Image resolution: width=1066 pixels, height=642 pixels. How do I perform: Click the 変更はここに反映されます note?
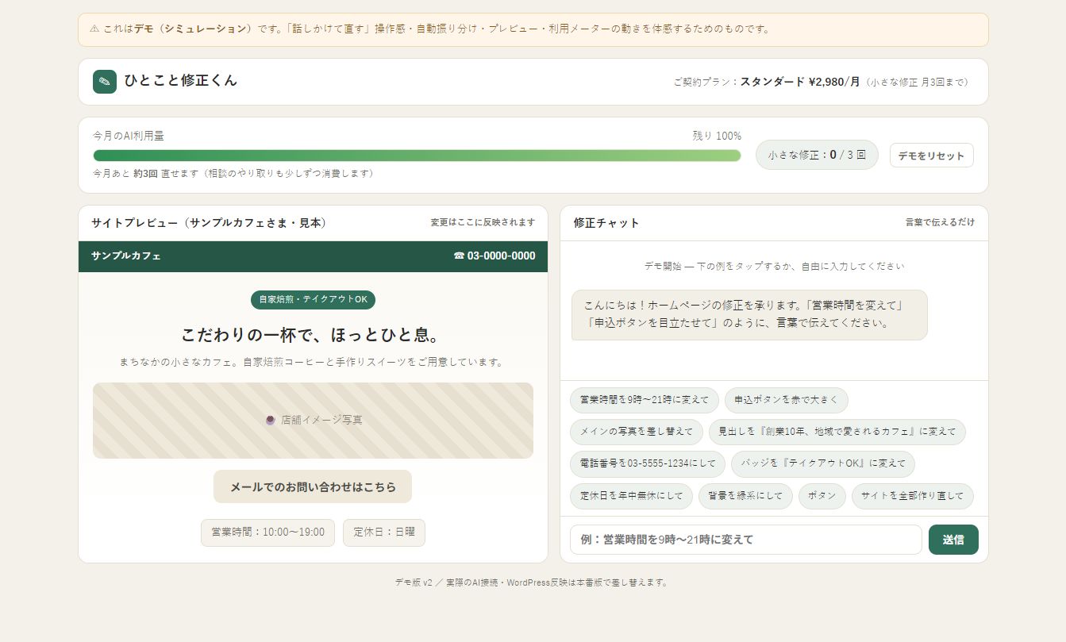pos(483,223)
